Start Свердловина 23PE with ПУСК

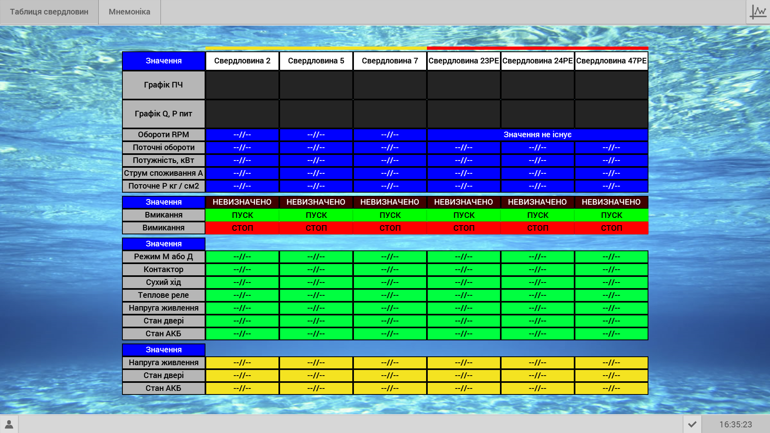[x=464, y=215]
